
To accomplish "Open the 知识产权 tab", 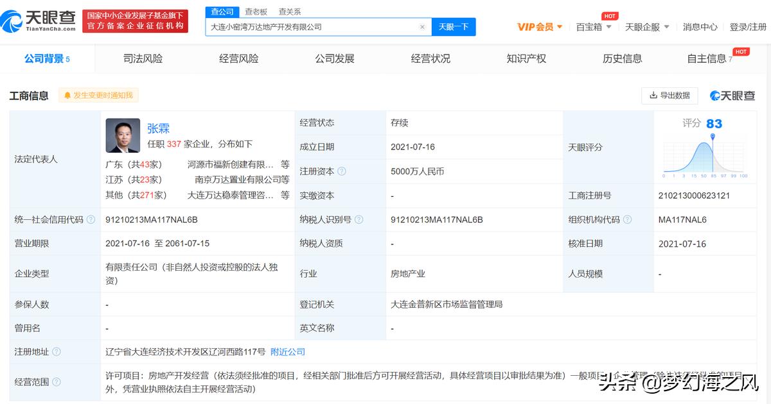I will (526, 59).
